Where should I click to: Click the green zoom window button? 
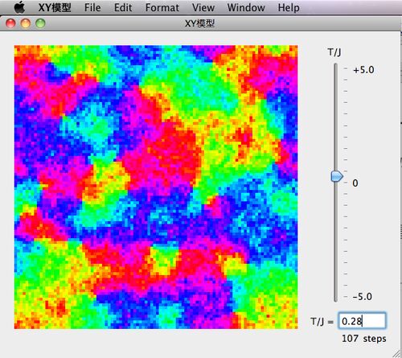(40, 23)
